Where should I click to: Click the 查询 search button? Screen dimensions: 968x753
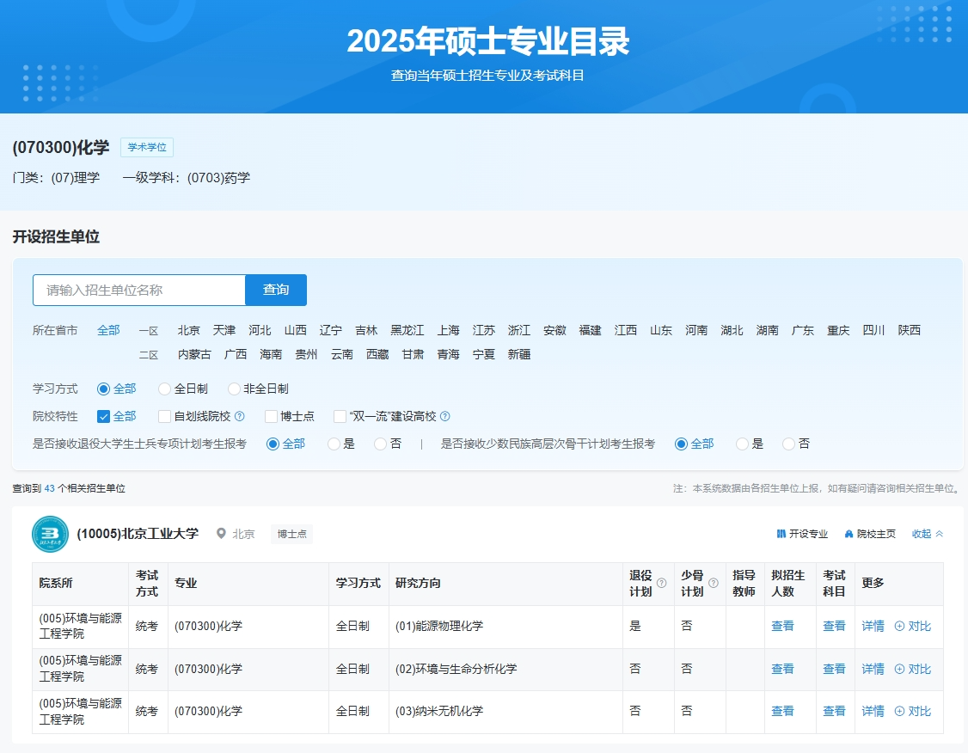coord(276,290)
